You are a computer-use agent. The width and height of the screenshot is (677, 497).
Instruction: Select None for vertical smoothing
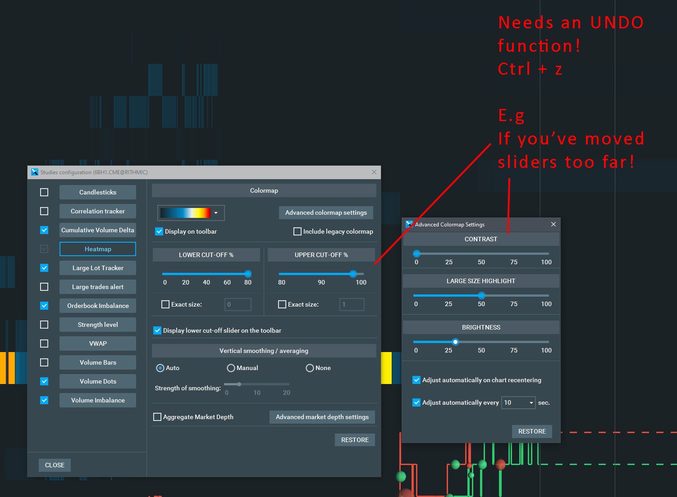point(310,368)
